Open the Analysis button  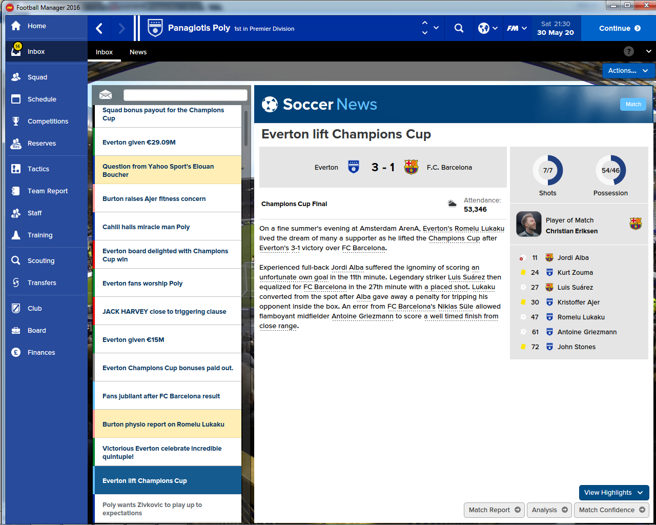(549, 510)
